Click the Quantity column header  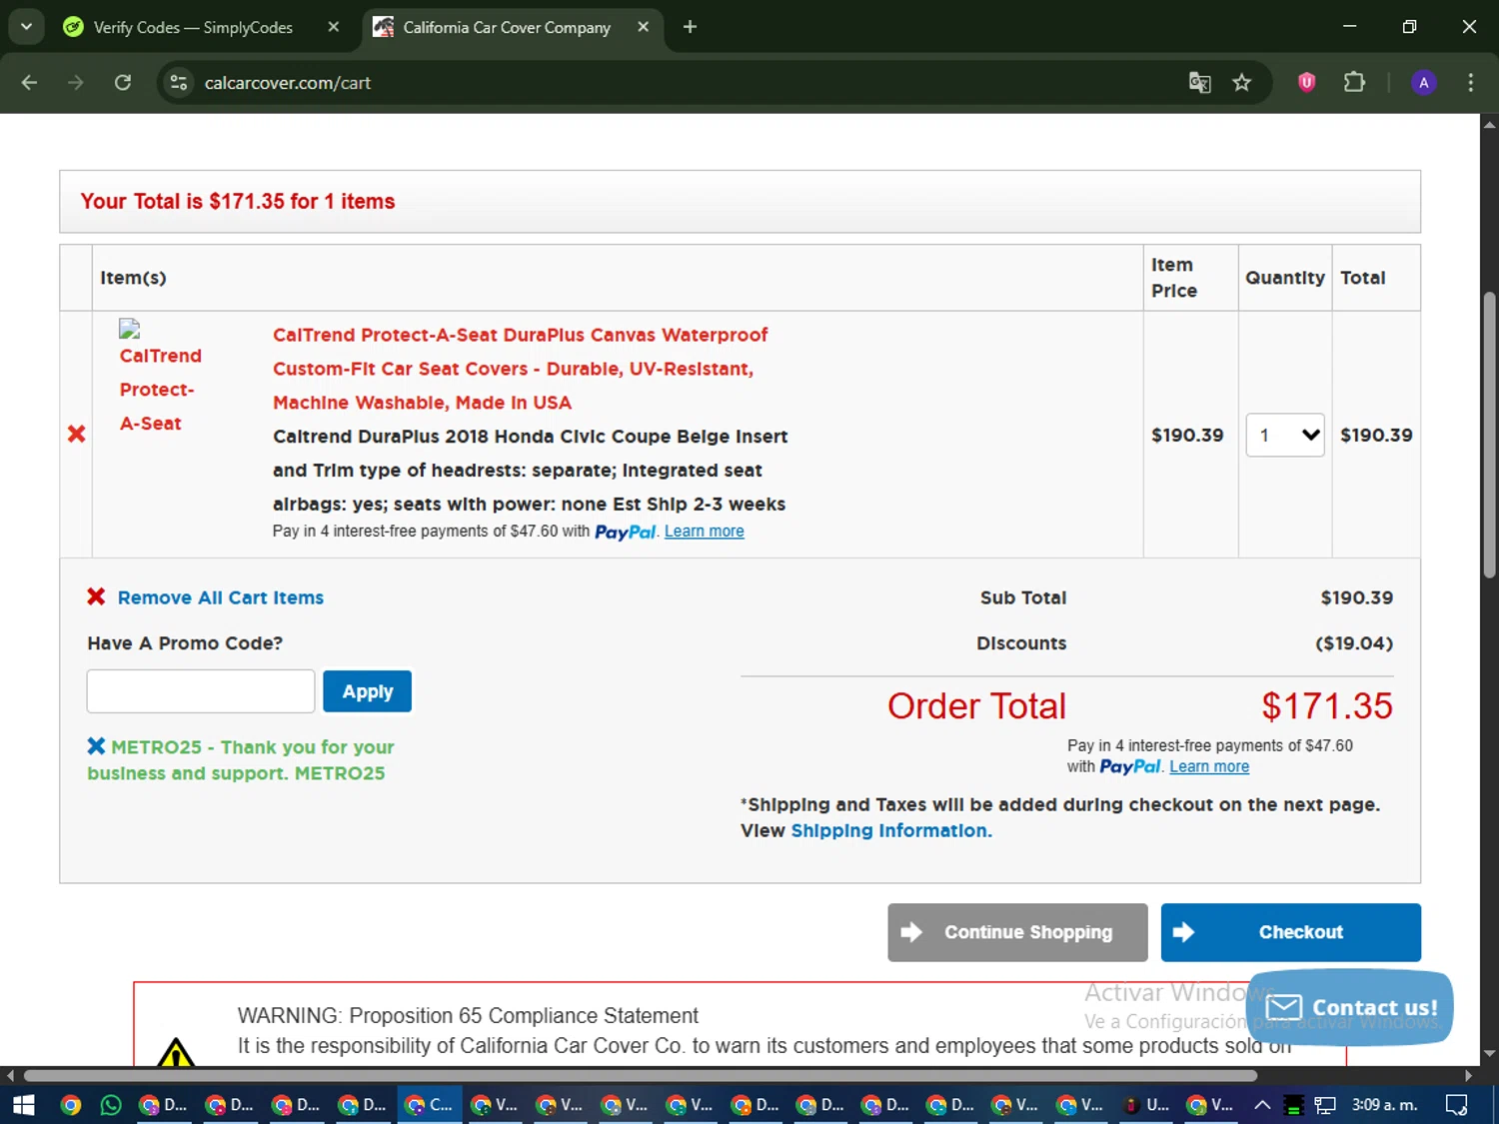[1285, 278]
